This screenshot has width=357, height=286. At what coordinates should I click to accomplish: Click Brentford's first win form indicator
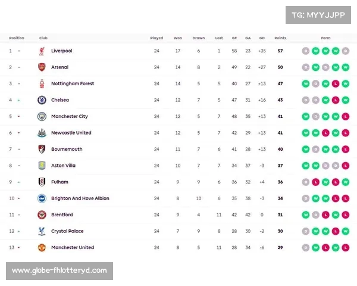tap(306, 215)
